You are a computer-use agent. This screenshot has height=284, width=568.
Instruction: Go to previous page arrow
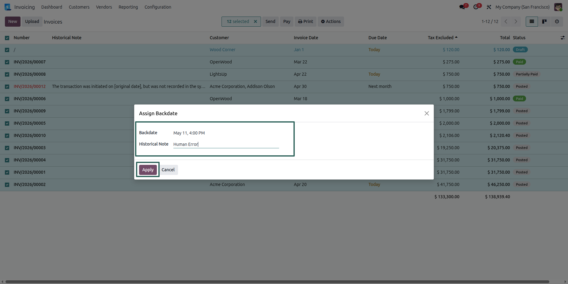tap(506, 21)
